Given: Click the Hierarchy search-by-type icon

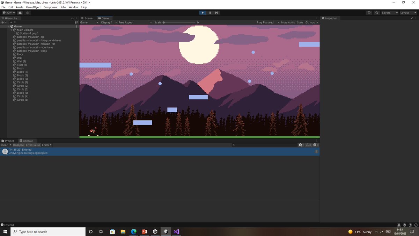Looking at the screenshot, I should point(76,22).
